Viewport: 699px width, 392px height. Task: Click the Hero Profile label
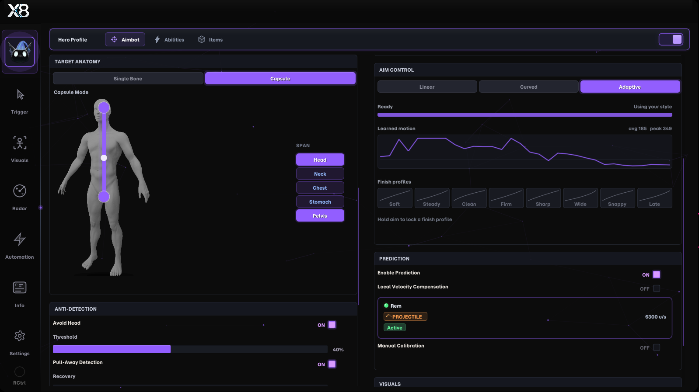[x=73, y=40]
